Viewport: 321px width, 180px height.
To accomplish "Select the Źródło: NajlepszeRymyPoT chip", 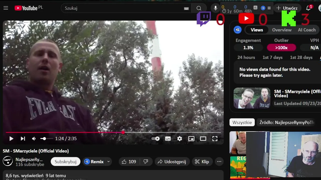I will 287,122.
